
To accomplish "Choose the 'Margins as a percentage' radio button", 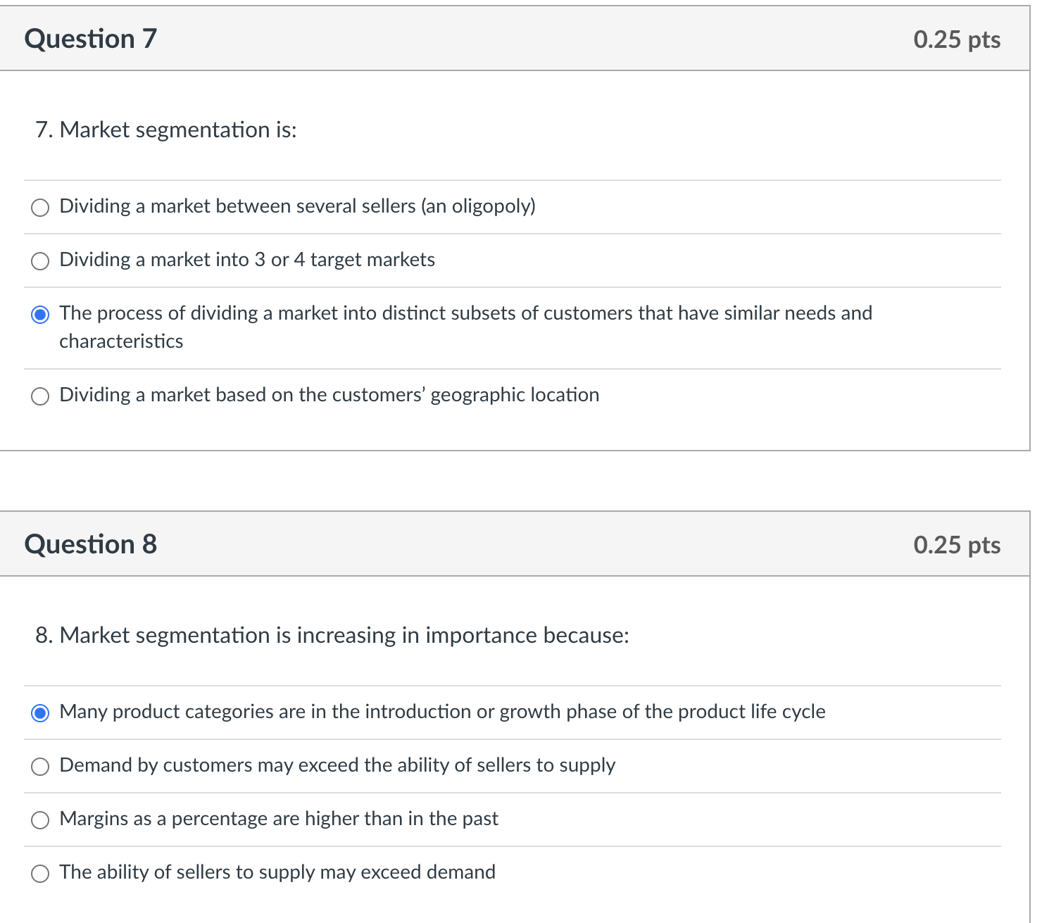I will pyautogui.click(x=41, y=820).
